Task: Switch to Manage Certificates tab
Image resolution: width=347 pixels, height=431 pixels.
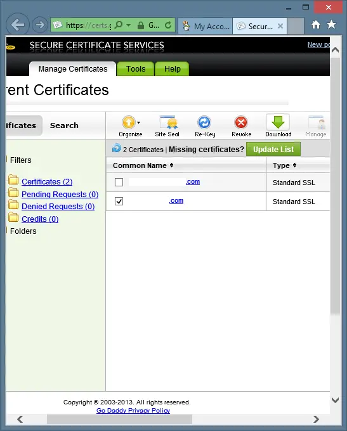Action: click(73, 68)
